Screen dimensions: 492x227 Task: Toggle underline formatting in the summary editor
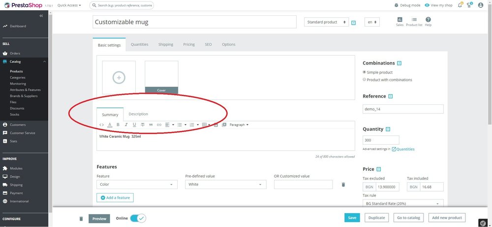(x=134, y=125)
